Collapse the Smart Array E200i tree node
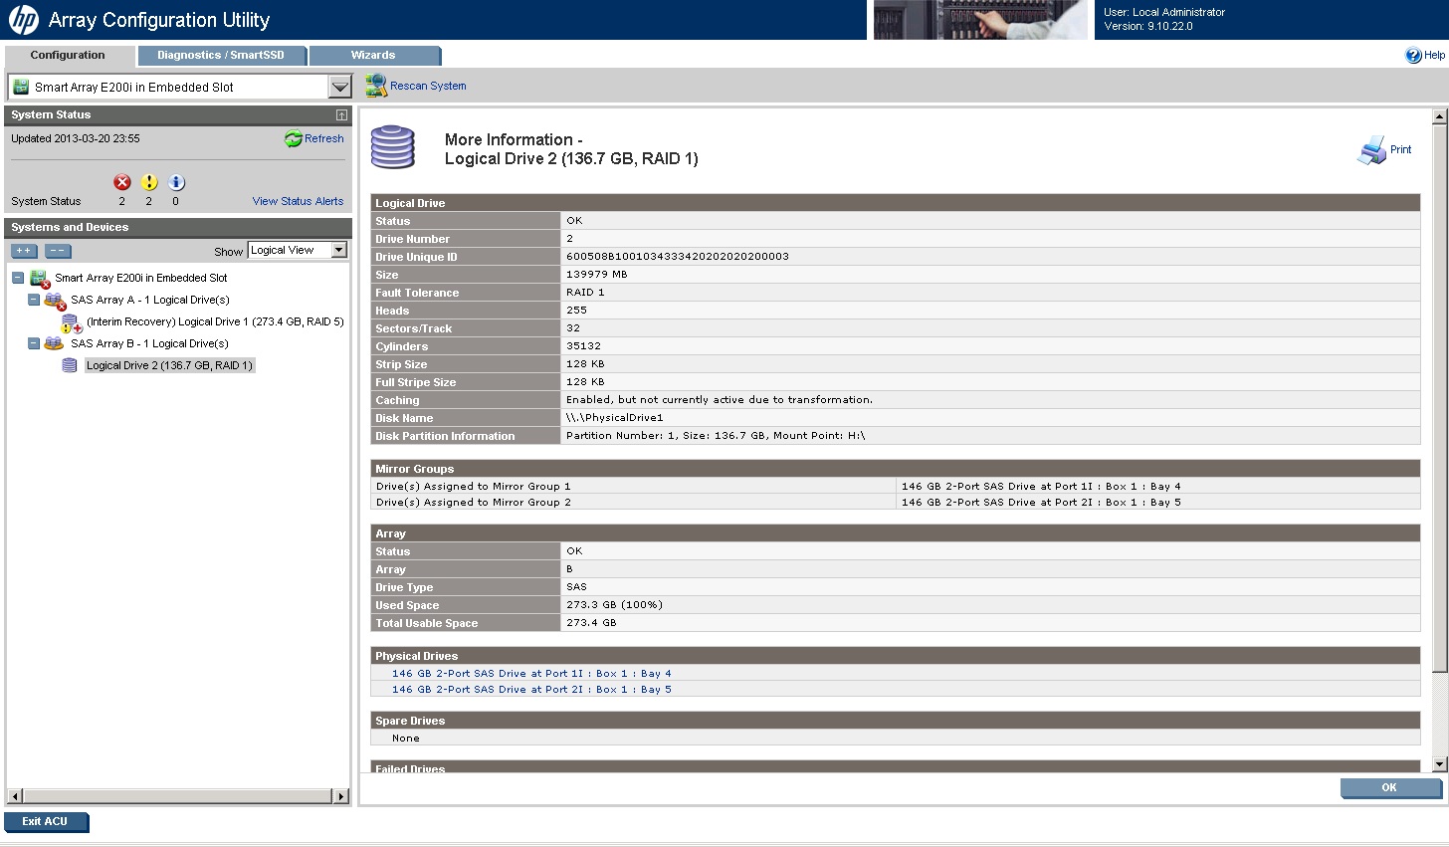This screenshot has height=847, width=1449. tap(18, 278)
